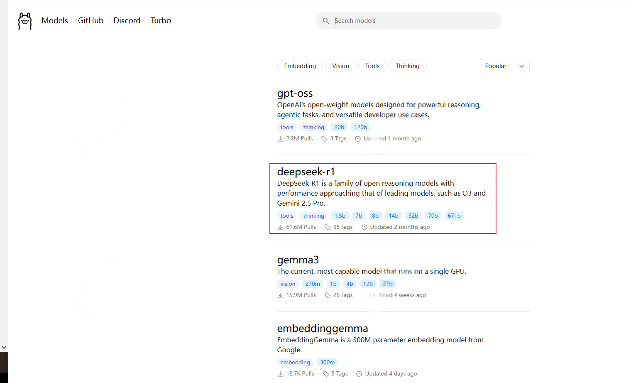The image size is (626, 383).
Task: Click the Updated 4 days ago text
Action: click(391, 374)
